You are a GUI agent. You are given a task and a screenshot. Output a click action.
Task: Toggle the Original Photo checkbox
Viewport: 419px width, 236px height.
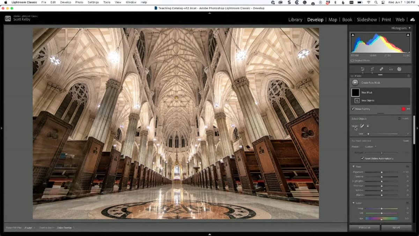pyautogui.click(x=352, y=61)
